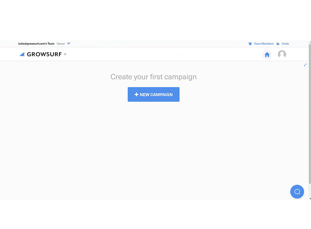Screen dimensions: 311x229
Task: Click the switch team arrows icon
Action: [x=69, y=44]
